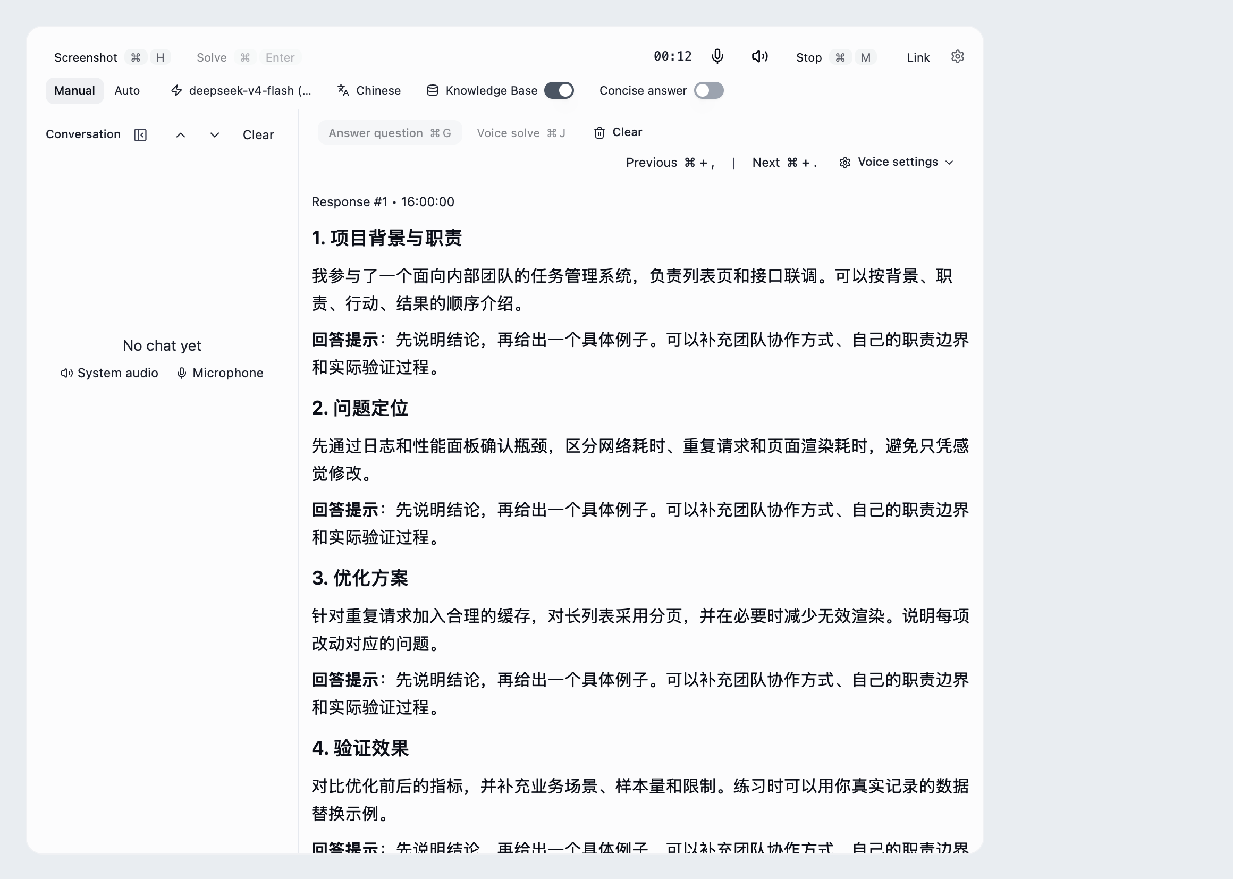1233x879 pixels.
Task: Click the lightning bolt model icon
Action: (x=176, y=90)
